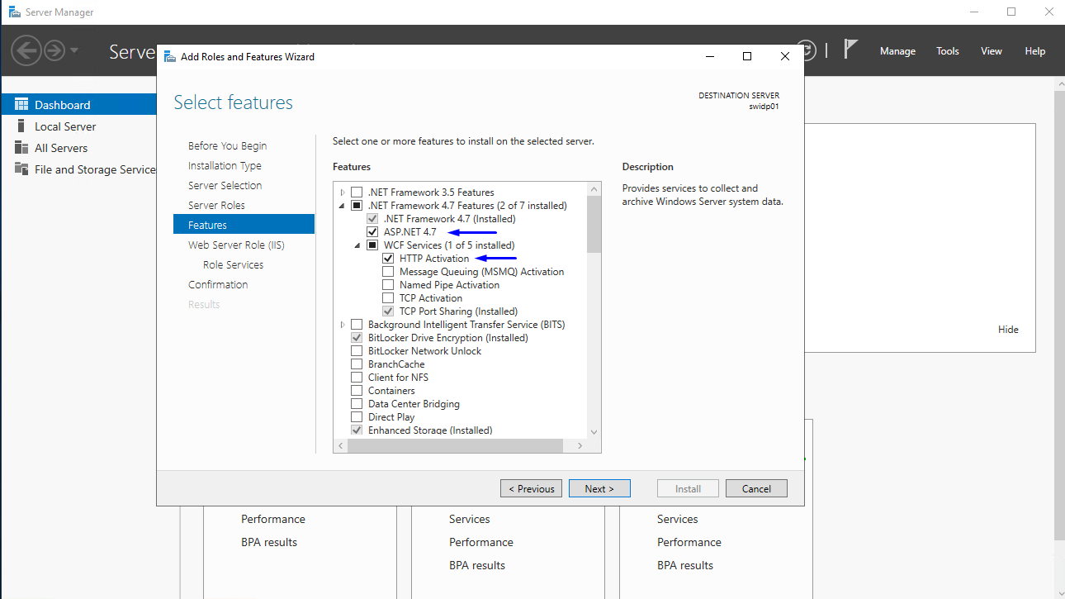Click the Next button
This screenshot has height=599, width=1065.
[x=599, y=488]
